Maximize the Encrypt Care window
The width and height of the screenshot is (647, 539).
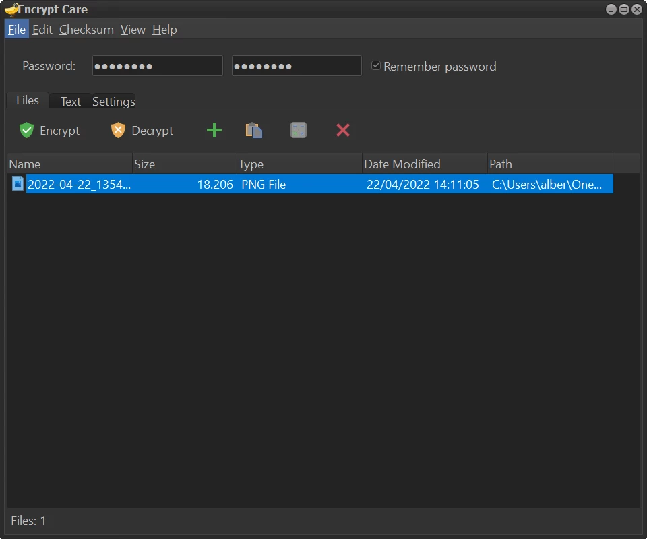point(624,9)
